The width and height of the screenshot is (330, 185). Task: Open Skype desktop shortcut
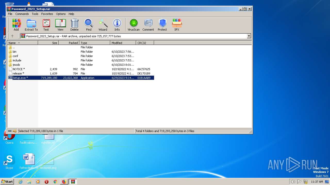(9, 162)
